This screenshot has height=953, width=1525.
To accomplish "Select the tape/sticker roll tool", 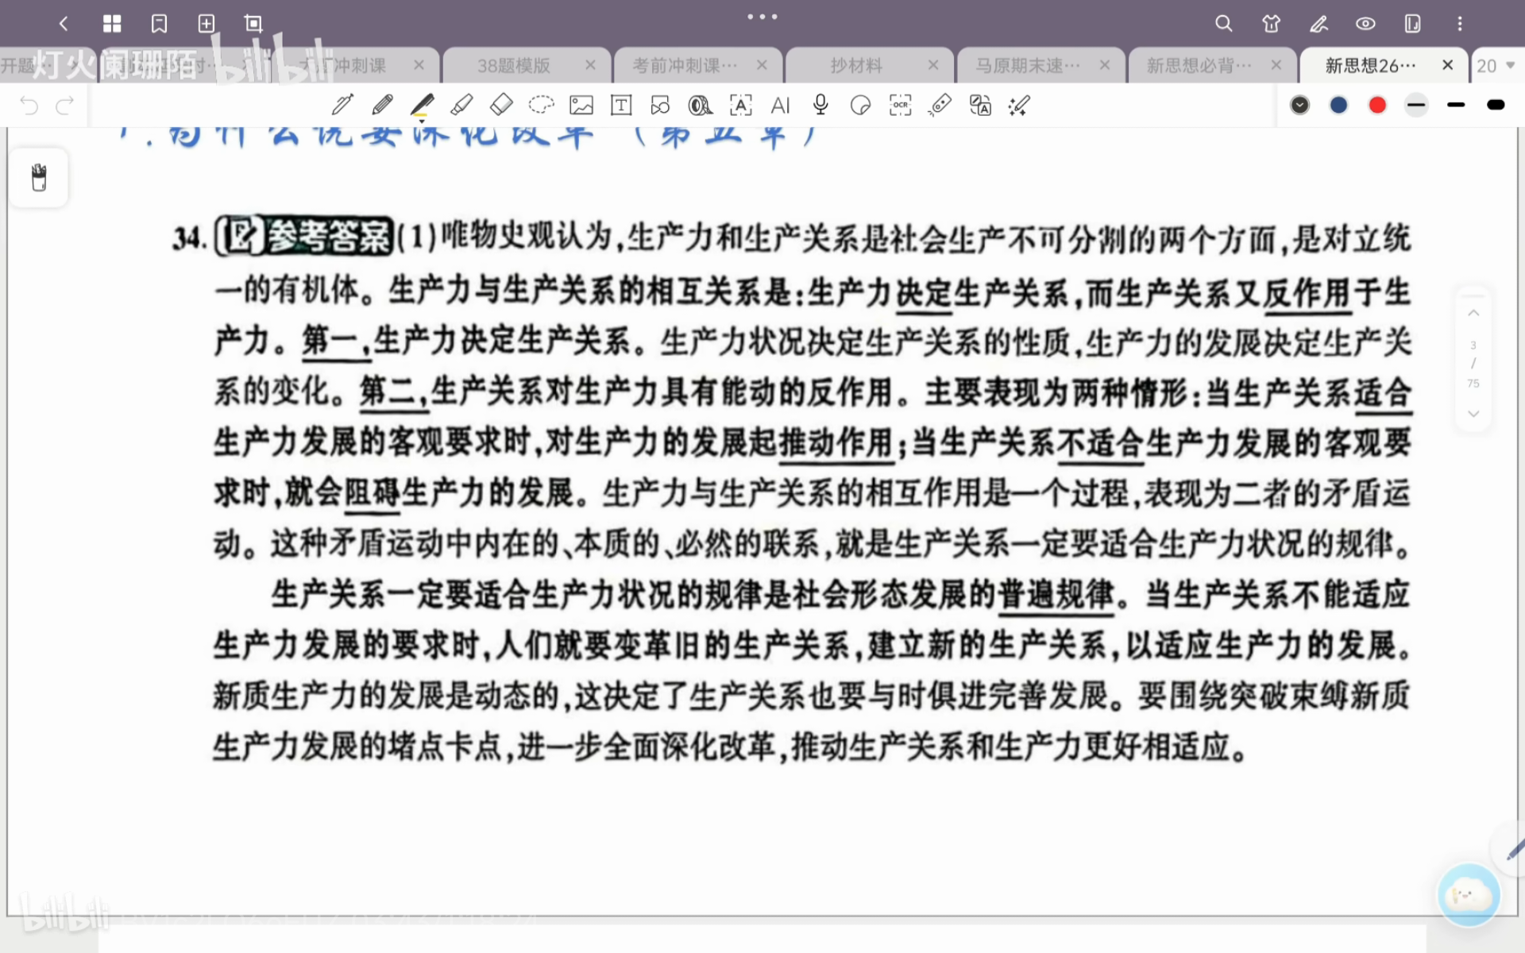I will pos(700,105).
